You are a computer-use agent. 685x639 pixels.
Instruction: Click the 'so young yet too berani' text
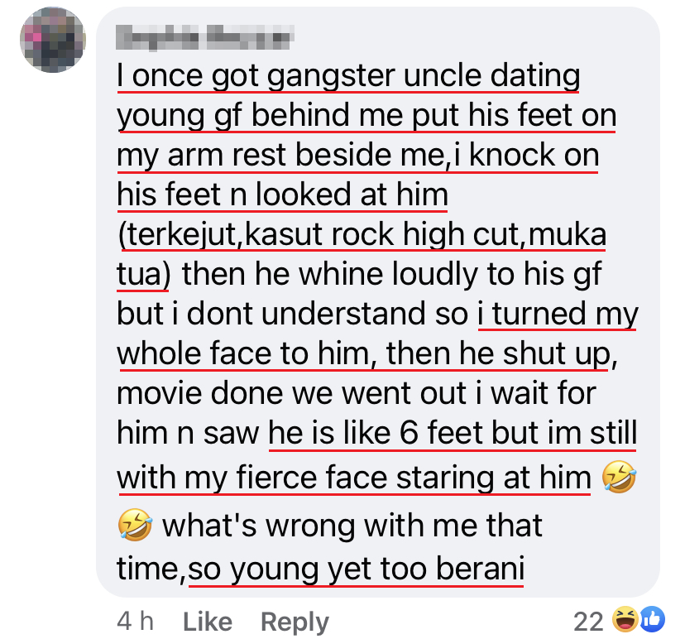point(357,569)
